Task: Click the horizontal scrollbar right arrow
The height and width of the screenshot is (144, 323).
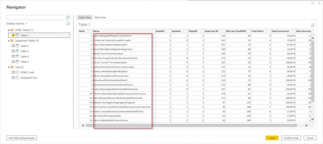Action: (306, 125)
